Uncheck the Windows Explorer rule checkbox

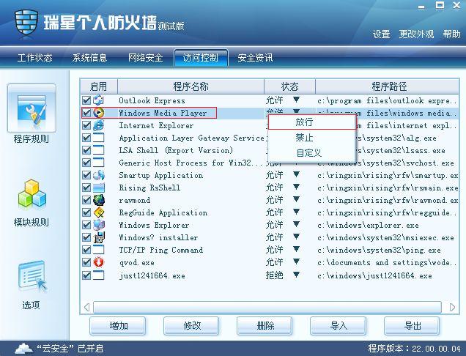(x=86, y=226)
